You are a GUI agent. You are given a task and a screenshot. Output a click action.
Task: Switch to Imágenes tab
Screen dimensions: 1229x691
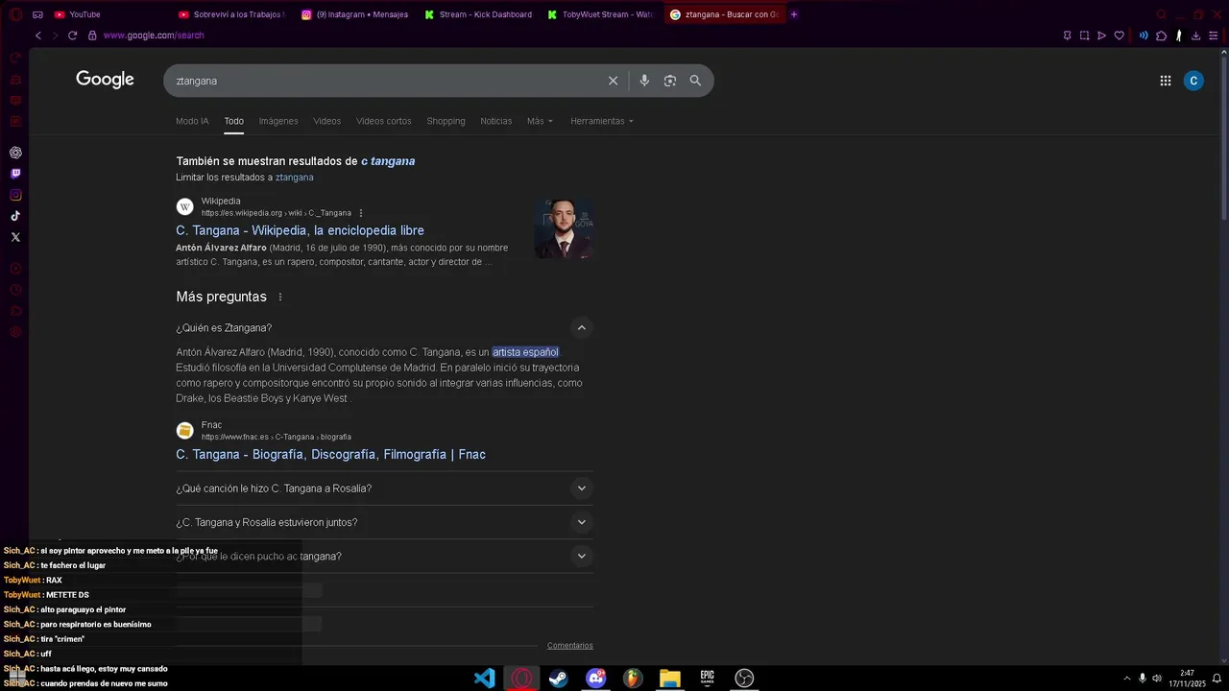(278, 121)
